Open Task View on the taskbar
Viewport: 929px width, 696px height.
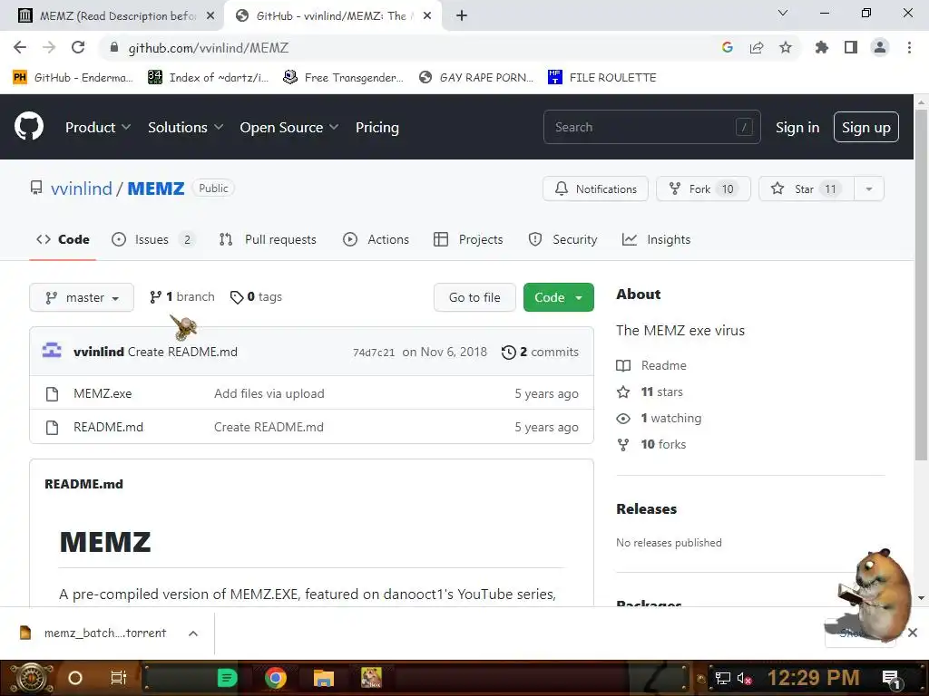(119, 678)
